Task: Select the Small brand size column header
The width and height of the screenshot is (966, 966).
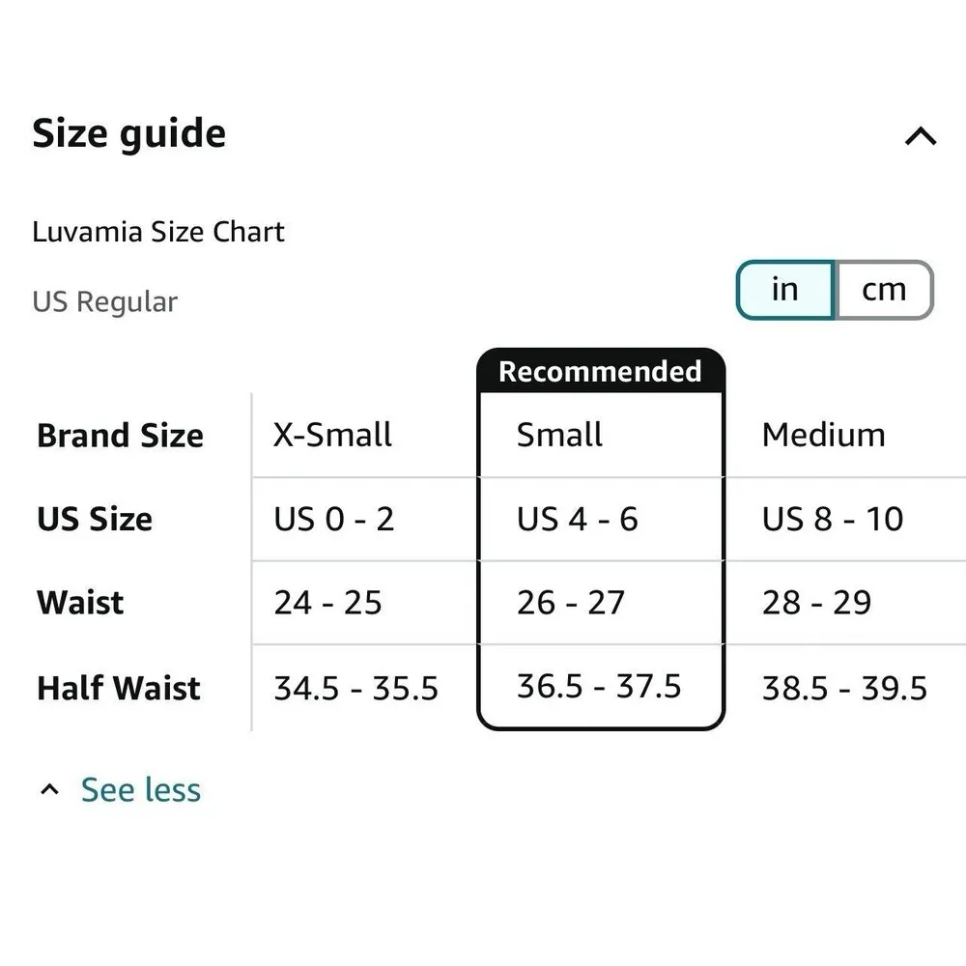Action: [559, 435]
